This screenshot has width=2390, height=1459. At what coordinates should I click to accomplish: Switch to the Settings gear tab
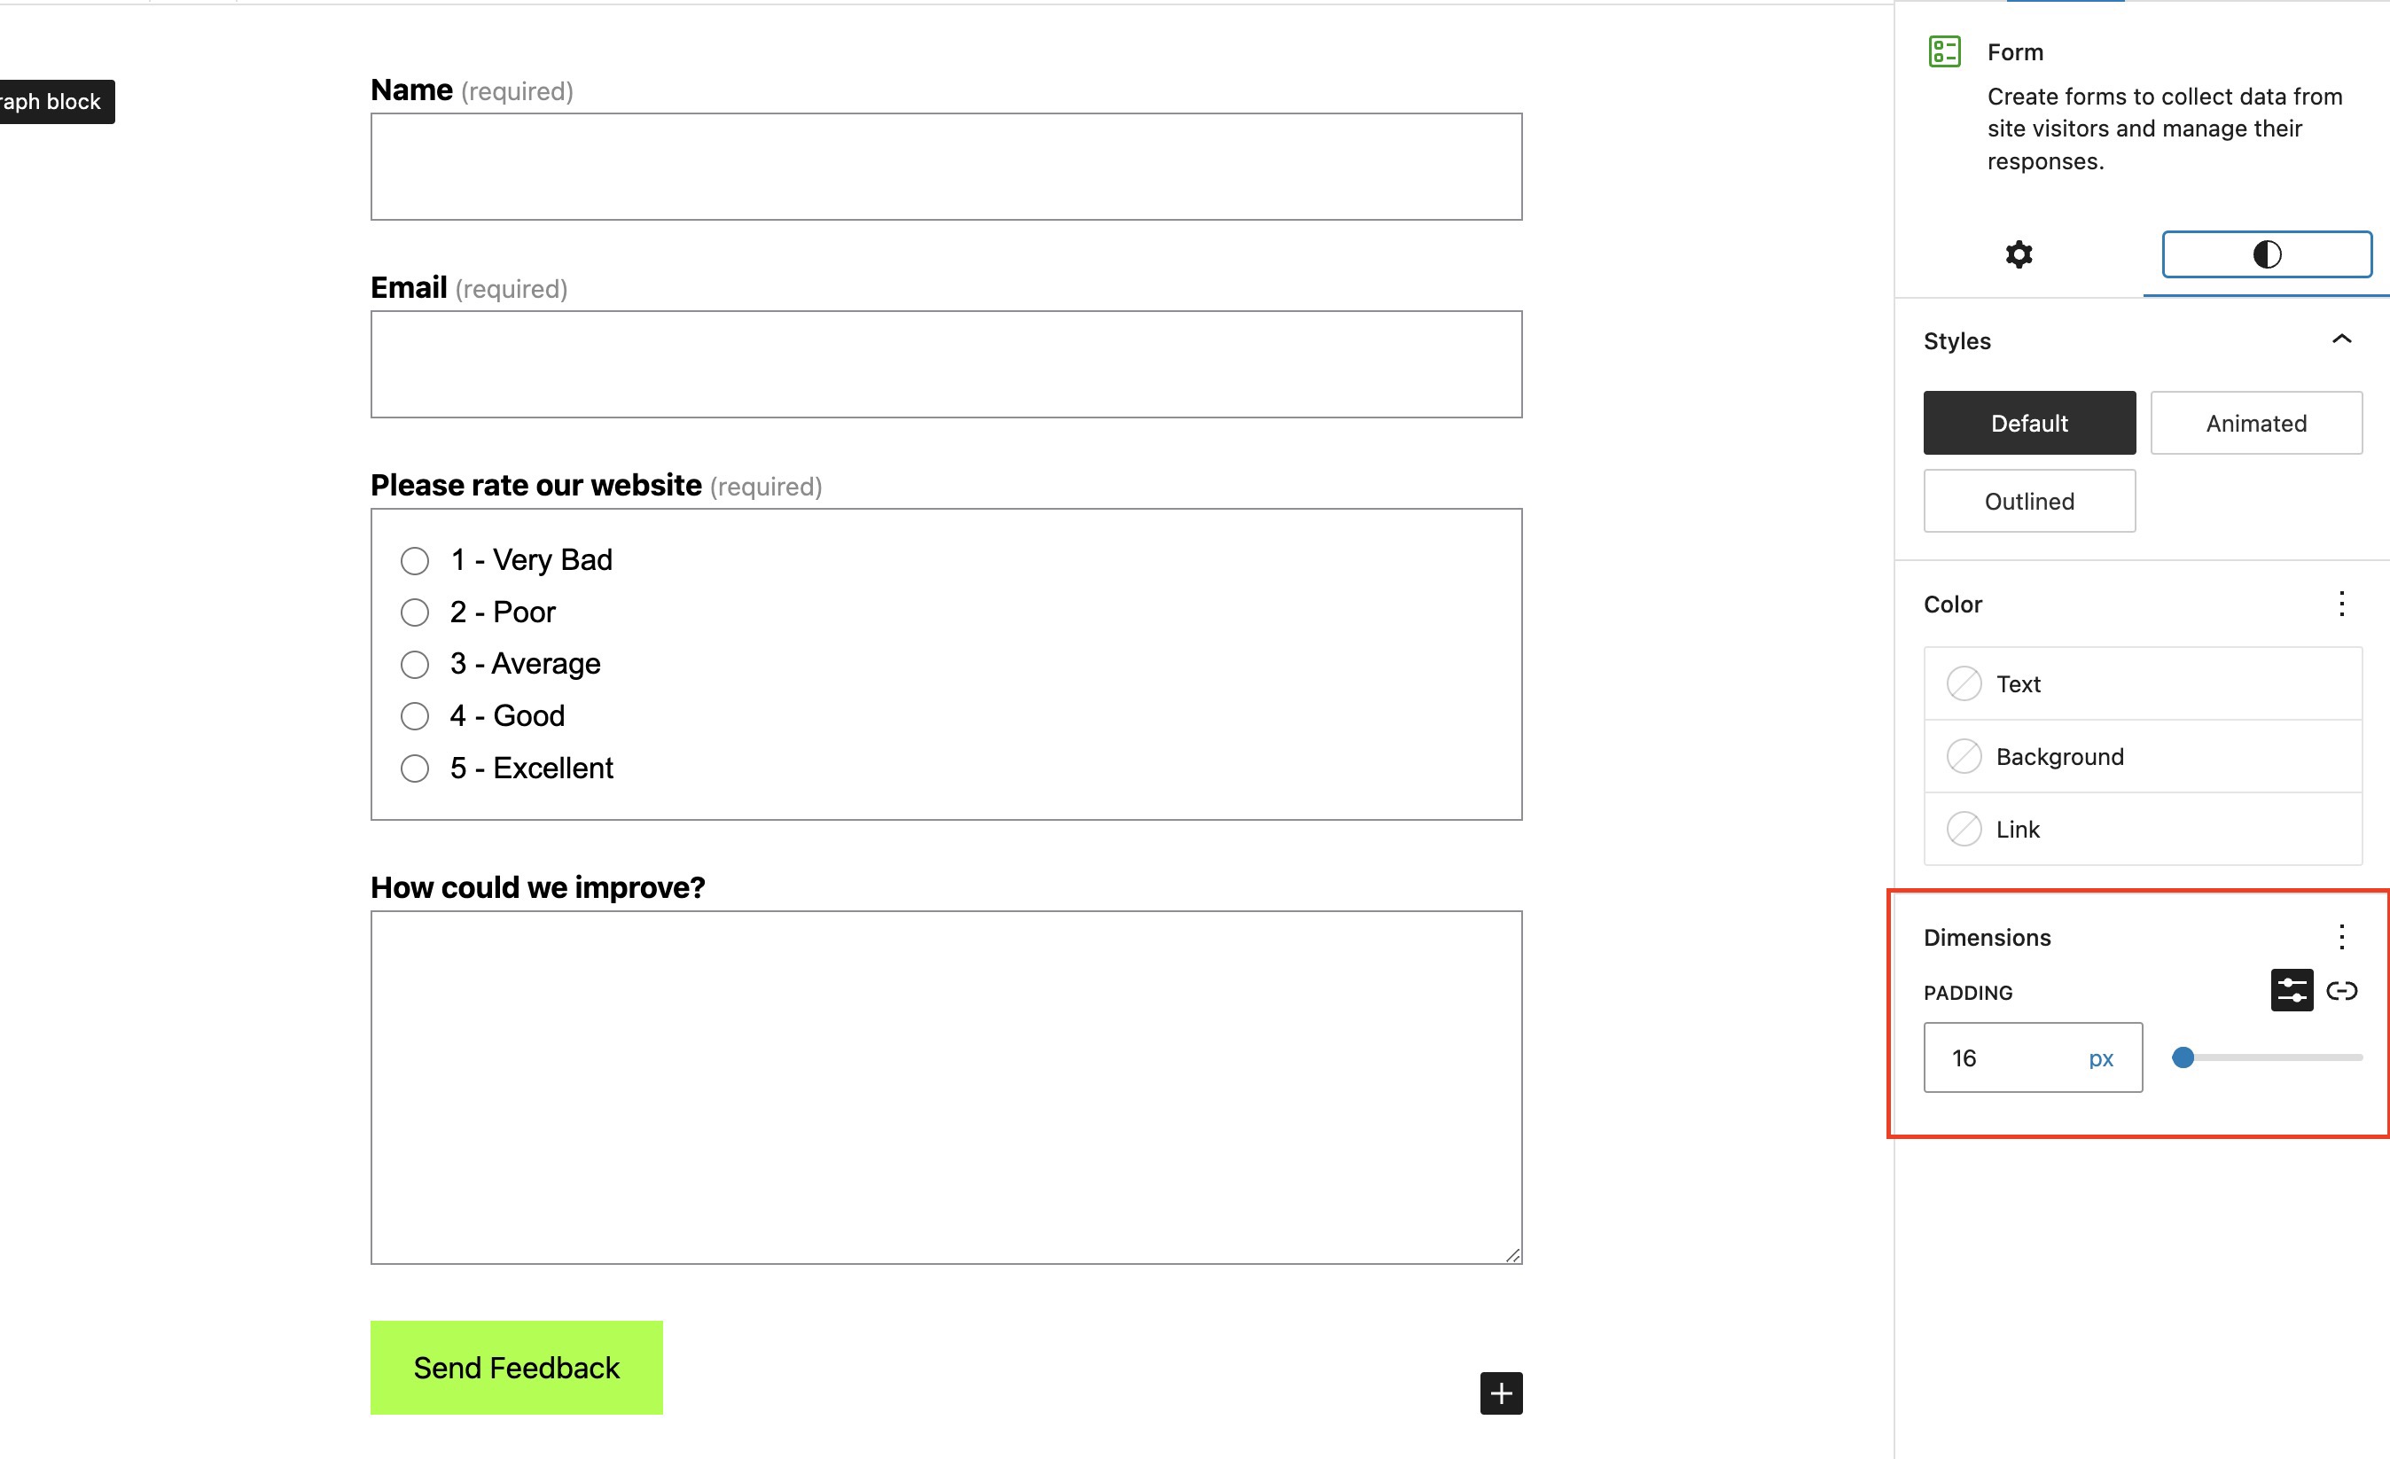point(2019,254)
